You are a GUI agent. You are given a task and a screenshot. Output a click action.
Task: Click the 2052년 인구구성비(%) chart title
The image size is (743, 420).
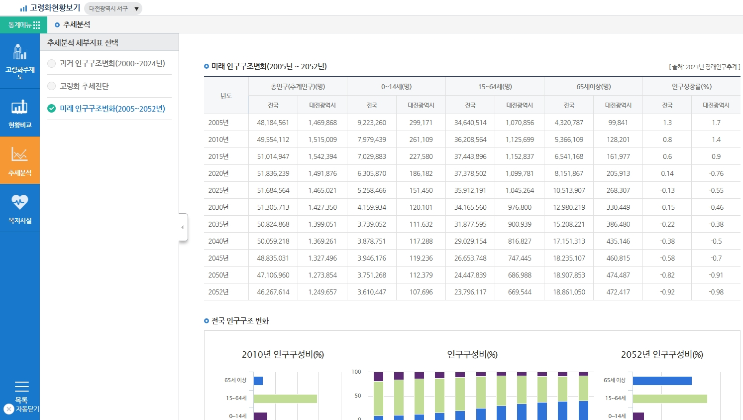point(662,355)
